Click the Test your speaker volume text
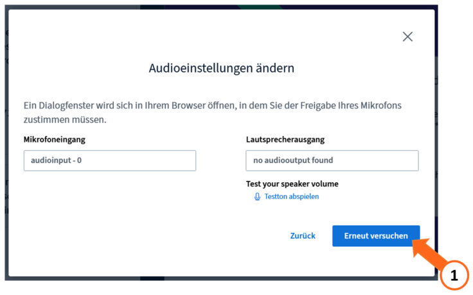Viewport: 473px width, 295px height. pos(292,183)
